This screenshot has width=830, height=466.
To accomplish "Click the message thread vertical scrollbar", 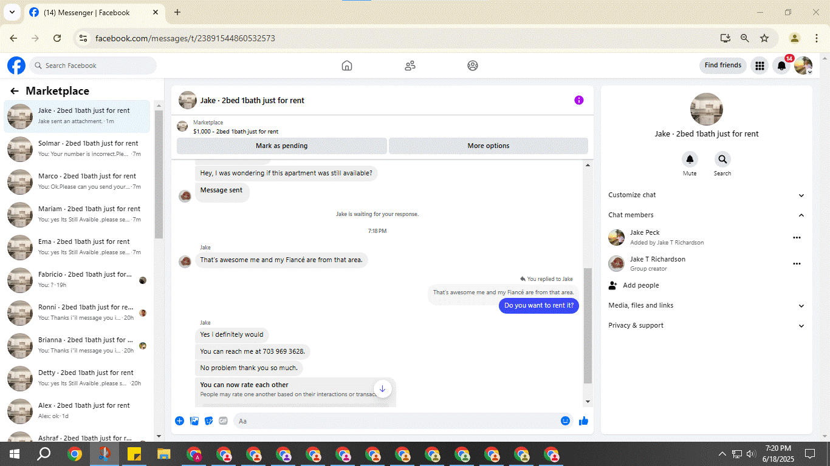I will pyautogui.click(x=588, y=325).
